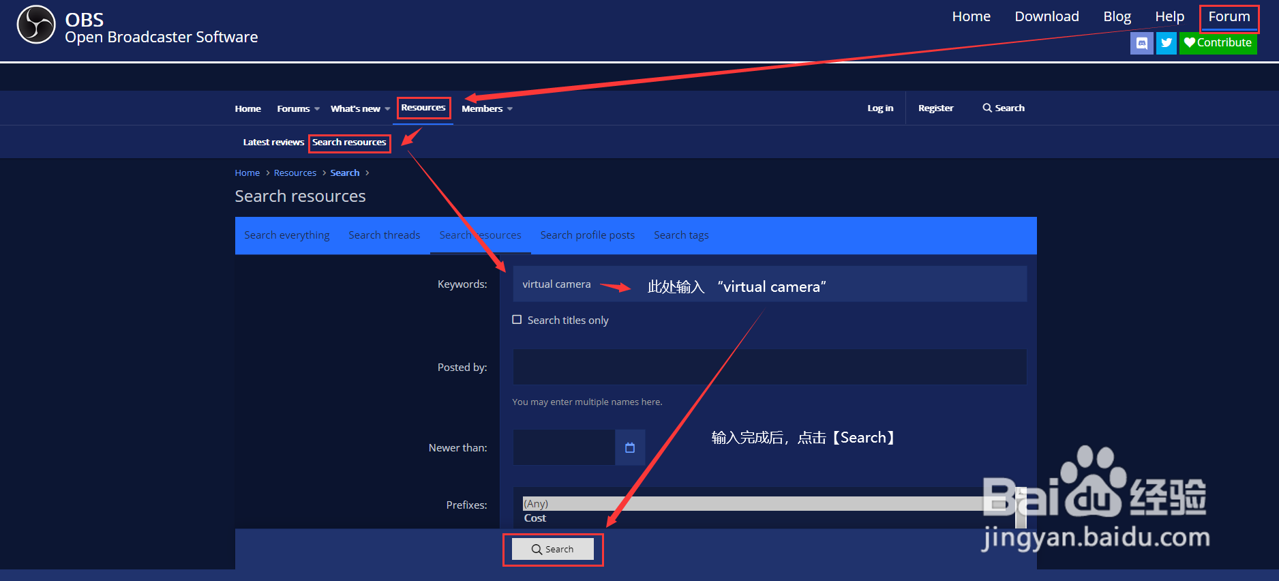This screenshot has width=1279, height=581.
Task: Click the Keywords input field
Action: coord(770,284)
